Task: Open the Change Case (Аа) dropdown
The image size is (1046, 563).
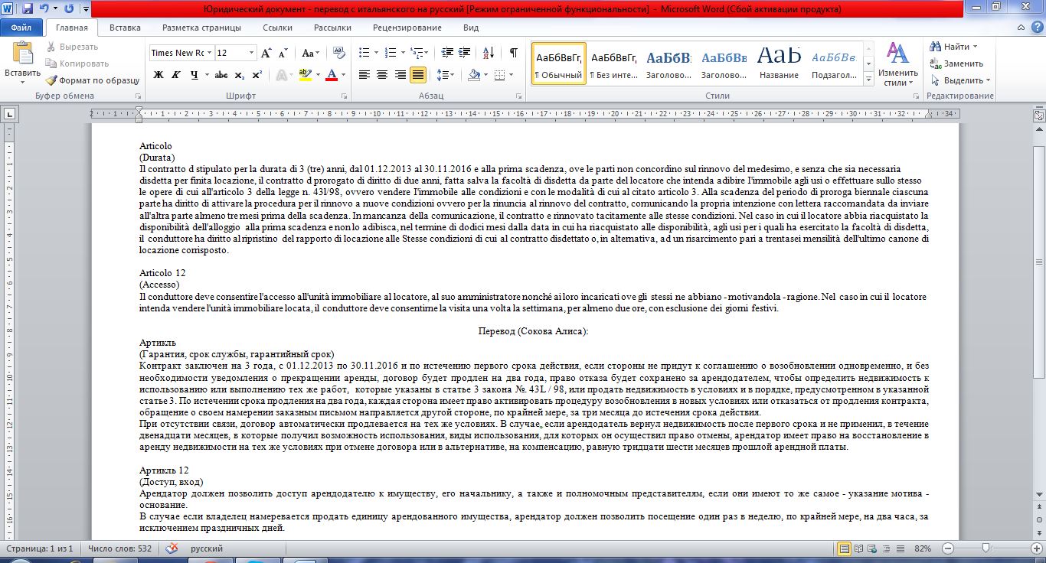Action: 310,53
